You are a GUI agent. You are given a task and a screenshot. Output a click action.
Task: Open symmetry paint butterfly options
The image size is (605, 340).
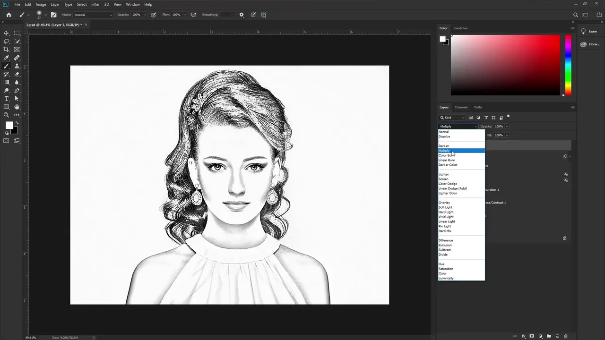264,15
